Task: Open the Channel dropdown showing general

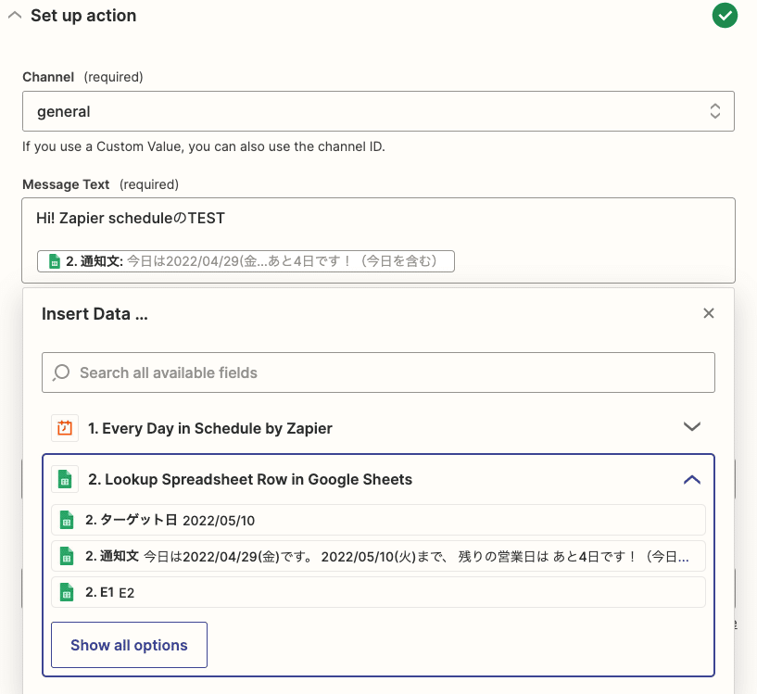Action: click(378, 111)
